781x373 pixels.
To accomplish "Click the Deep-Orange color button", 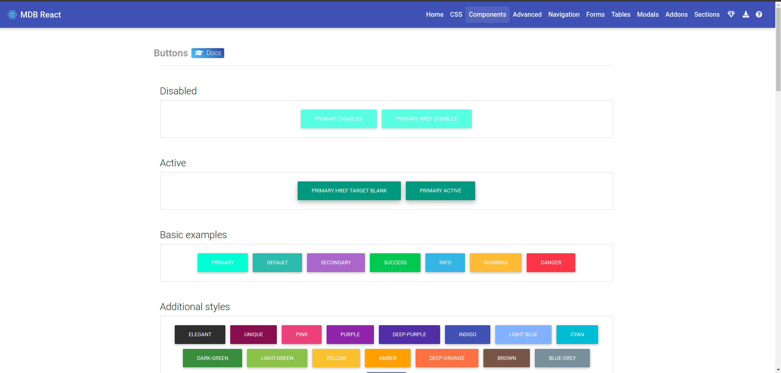I will [x=447, y=358].
